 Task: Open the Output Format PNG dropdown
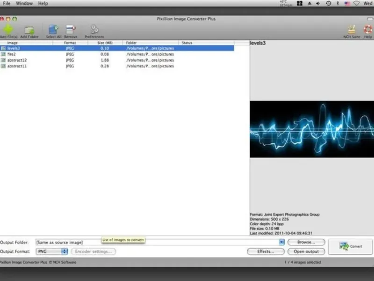[52, 251]
